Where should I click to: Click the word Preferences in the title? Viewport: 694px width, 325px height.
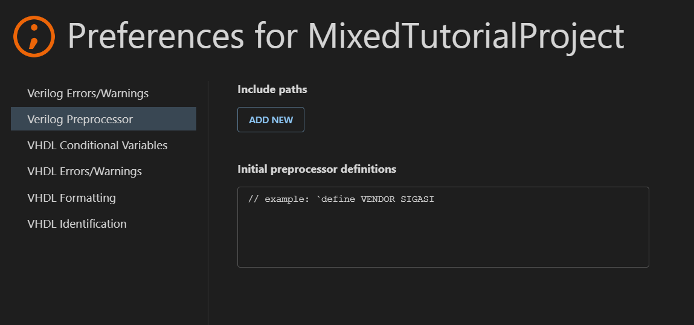pos(156,36)
